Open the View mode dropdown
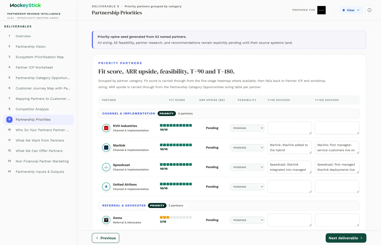381x245 pixels. coord(351,10)
